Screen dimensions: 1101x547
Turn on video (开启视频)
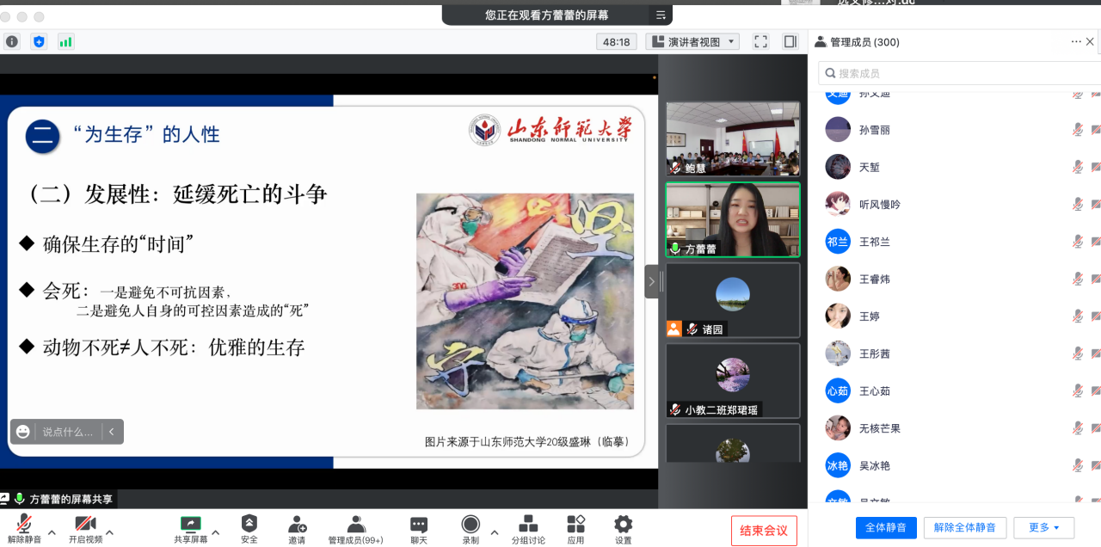tap(85, 524)
